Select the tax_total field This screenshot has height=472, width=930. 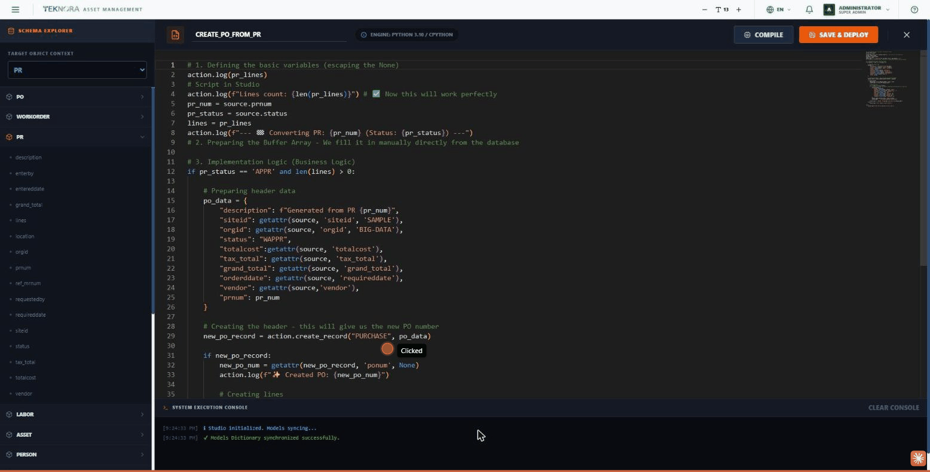[x=25, y=362]
